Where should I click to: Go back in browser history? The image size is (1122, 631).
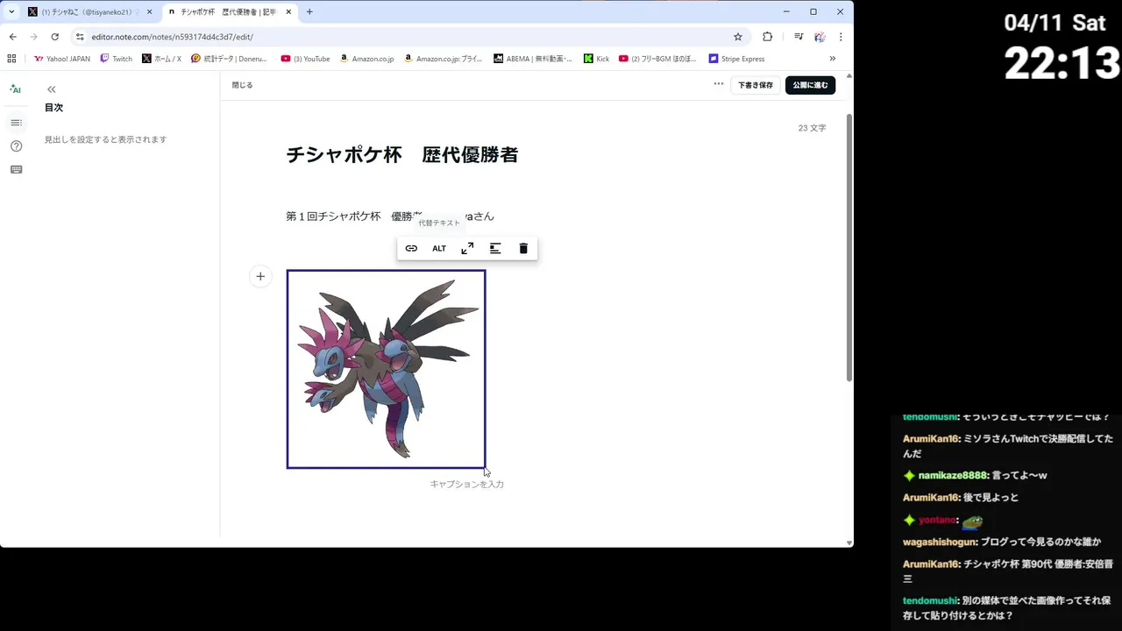pyautogui.click(x=12, y=37)
